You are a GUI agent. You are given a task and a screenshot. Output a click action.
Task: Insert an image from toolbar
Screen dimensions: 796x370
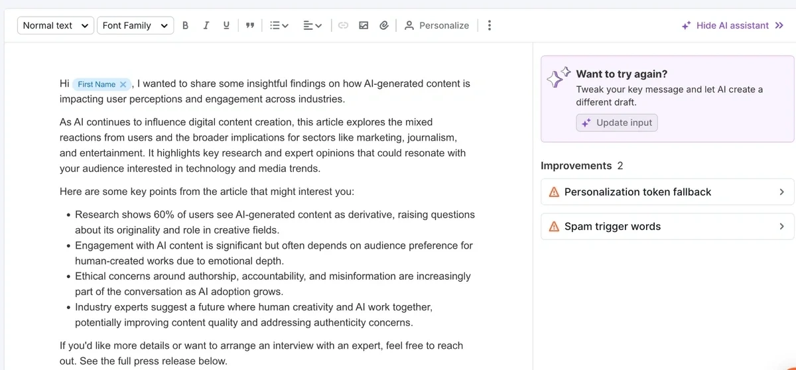(x=364, y=25)
